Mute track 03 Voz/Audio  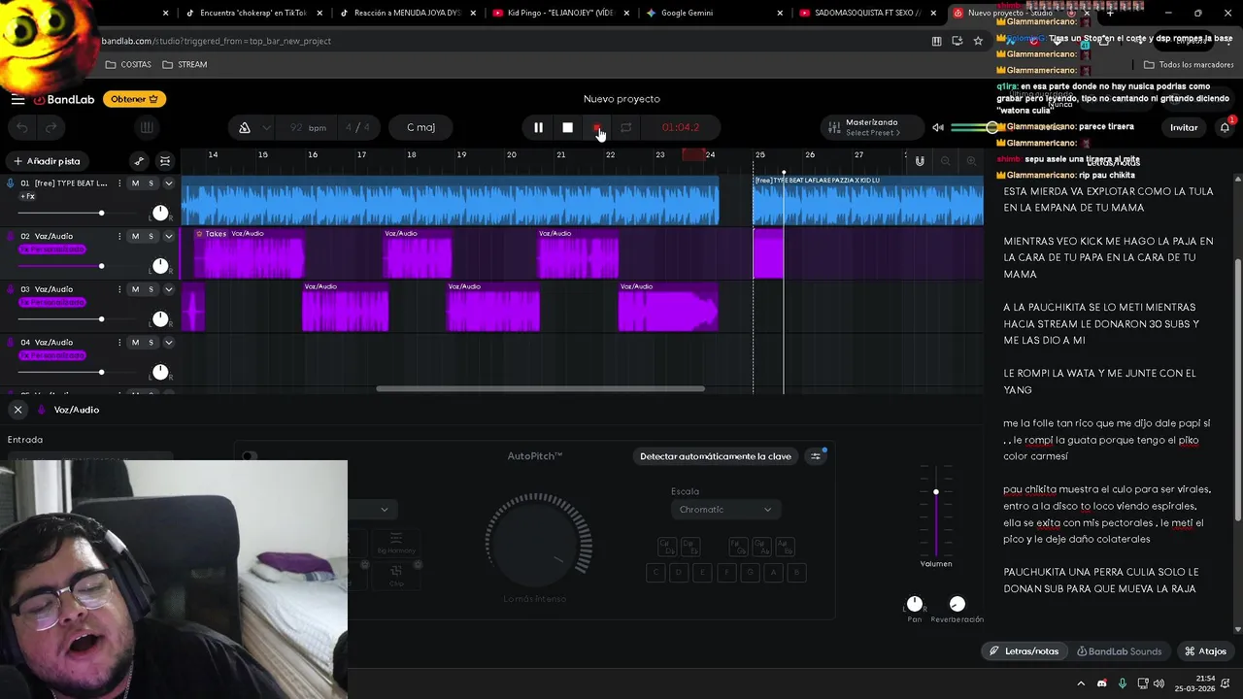135,289
